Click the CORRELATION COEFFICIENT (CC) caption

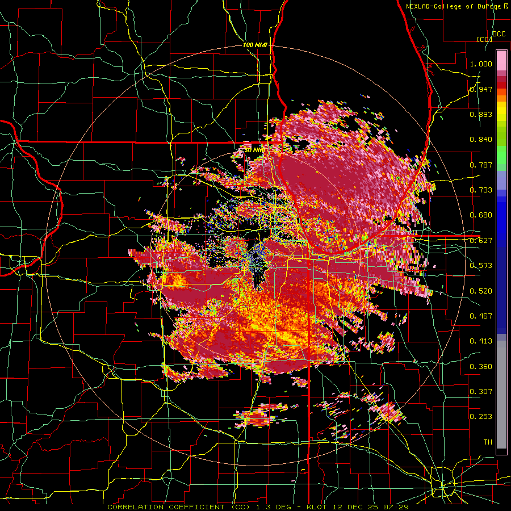point(179,507)
